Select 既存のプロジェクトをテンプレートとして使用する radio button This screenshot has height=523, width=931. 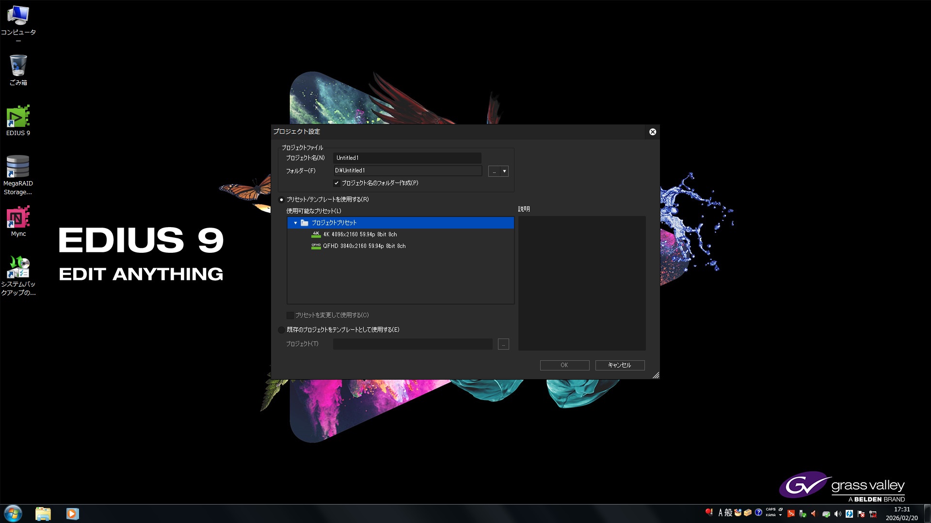pos(281,330)
